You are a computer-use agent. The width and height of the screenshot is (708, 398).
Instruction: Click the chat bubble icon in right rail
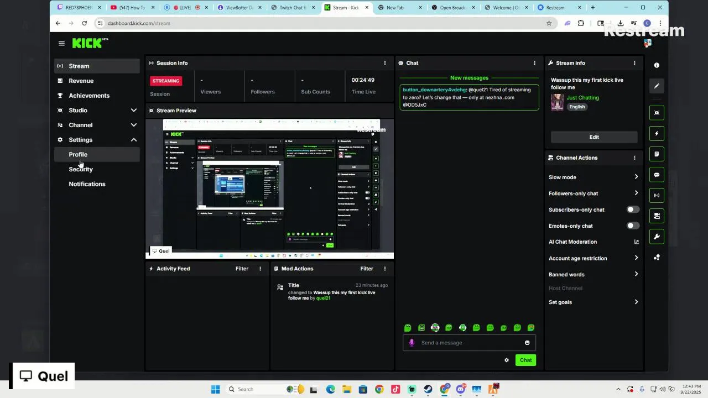click(657, 175)
